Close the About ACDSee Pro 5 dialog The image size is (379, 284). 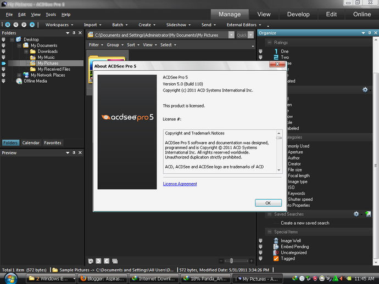coord(277,64)
